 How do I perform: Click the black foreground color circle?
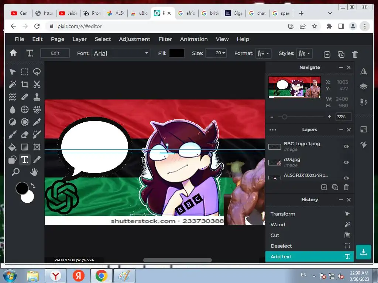pyautogui.click(x=22, y=188)
